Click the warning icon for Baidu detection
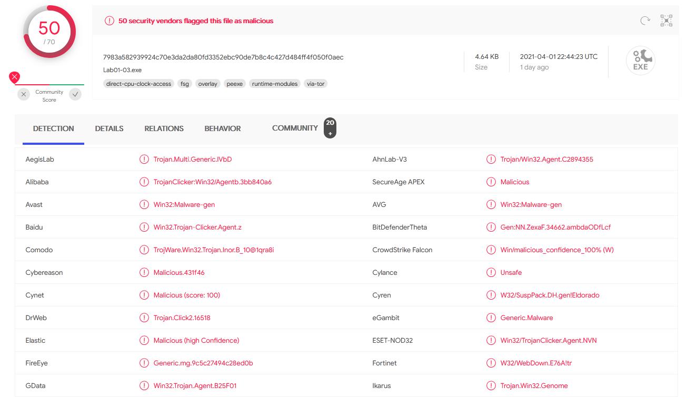Image resolution: width=687 pixels, height=397 pixels. pyautogui.click(x=144, y=227)
